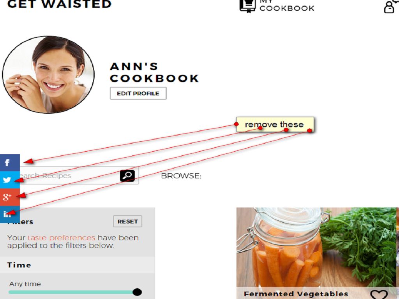Click the Facebook share icon
Image resolution: width=399 pixels, height=299 pixels.
10,163
